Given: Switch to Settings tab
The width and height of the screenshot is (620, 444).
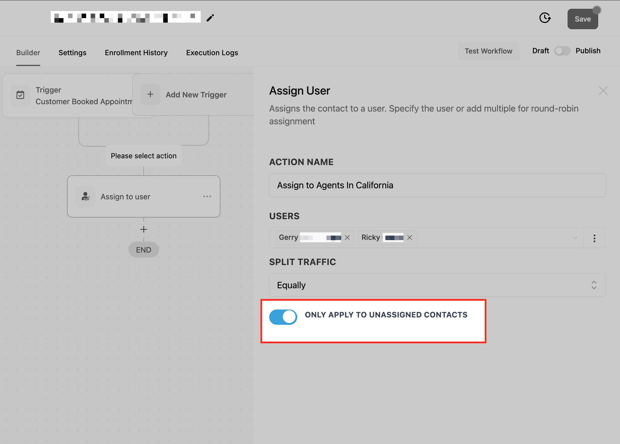Looking at the screenshot, I should coord(72,53).
